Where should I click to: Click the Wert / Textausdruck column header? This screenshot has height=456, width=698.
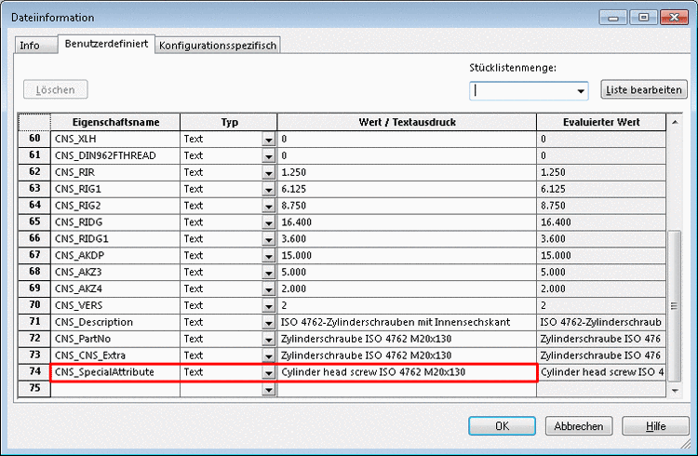407,122
